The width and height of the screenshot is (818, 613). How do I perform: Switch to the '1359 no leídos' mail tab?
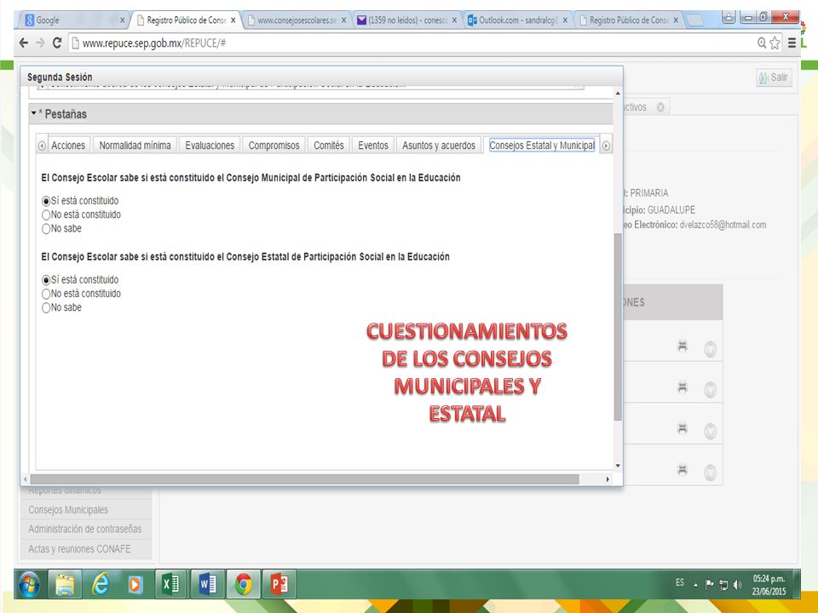406,20
